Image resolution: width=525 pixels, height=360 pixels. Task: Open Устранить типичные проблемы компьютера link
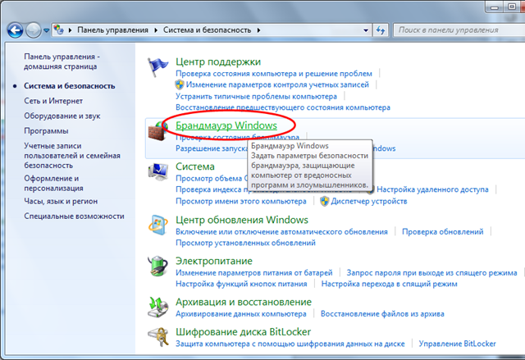pos(256,97)
